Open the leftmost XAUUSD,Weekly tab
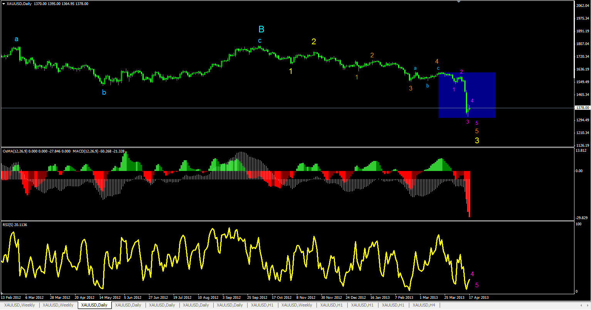The image size is (591, 310). [x=20, y=305]
